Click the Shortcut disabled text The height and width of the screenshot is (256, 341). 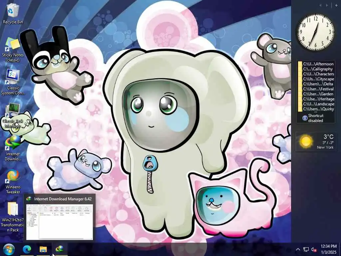[x=316, y=118]
